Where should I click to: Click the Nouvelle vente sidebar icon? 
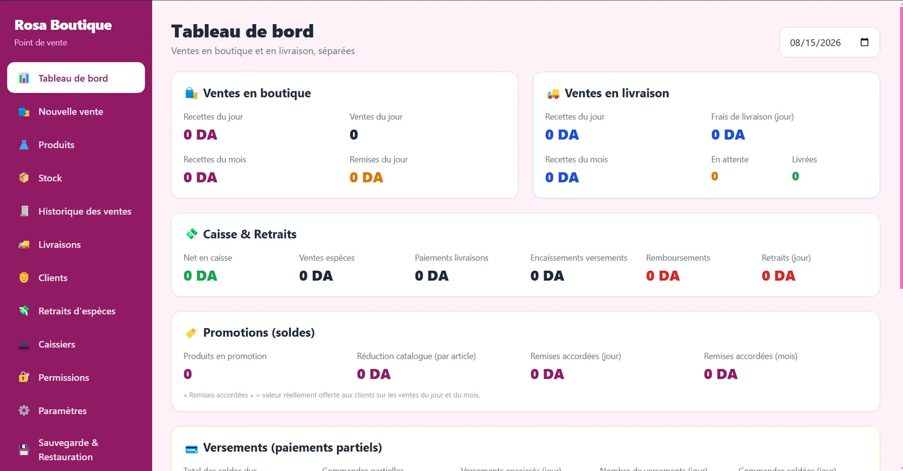24,112
